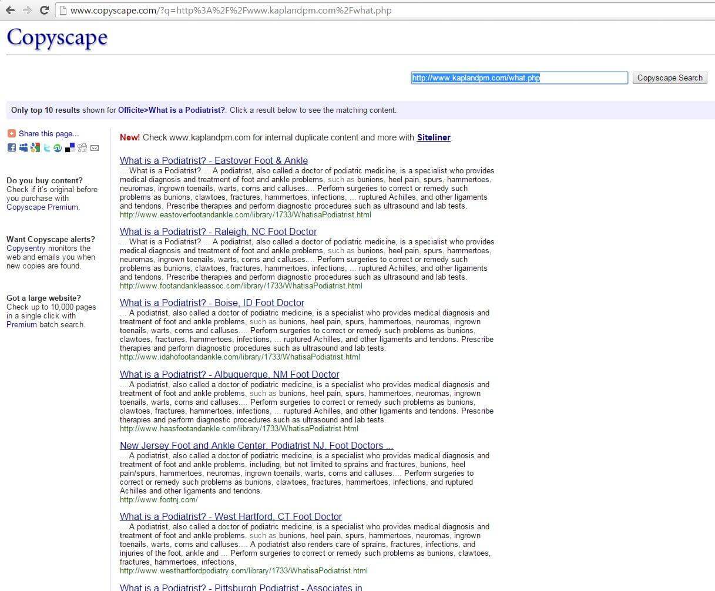Click the URL search input field
Viewport: 715px width, 591px height.
pos(519,78)
